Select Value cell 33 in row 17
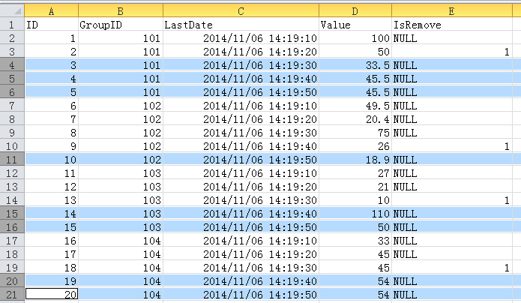Viewport: 521px width, 303px height. pyautogui.click(x=355, y=241)
